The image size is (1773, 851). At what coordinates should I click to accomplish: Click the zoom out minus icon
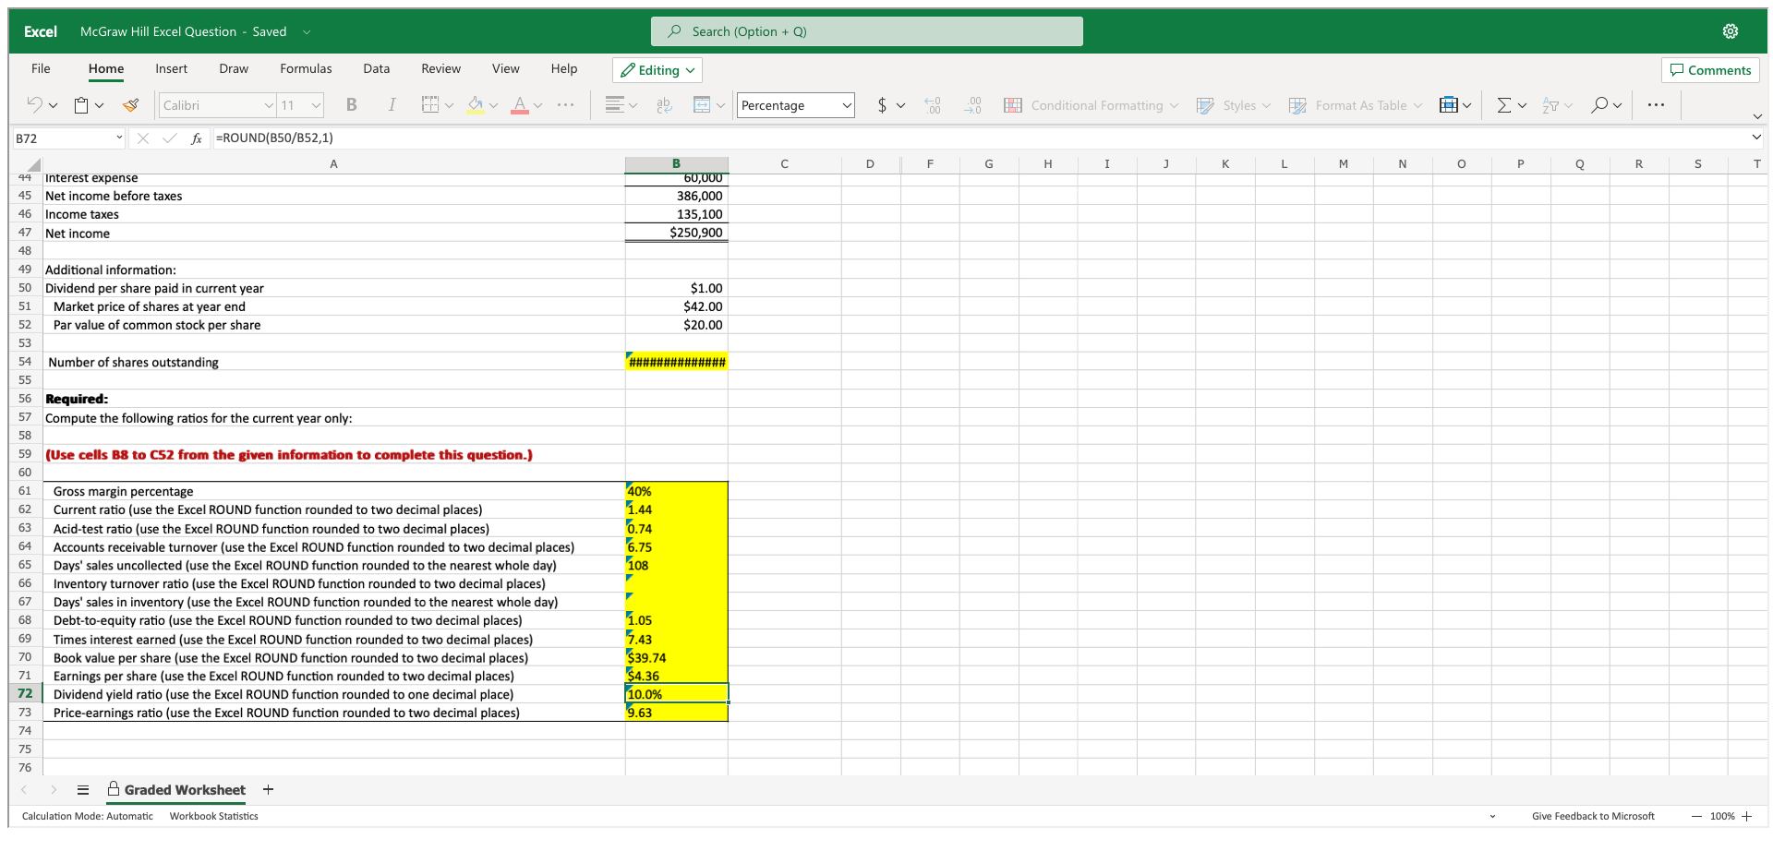1697,816
